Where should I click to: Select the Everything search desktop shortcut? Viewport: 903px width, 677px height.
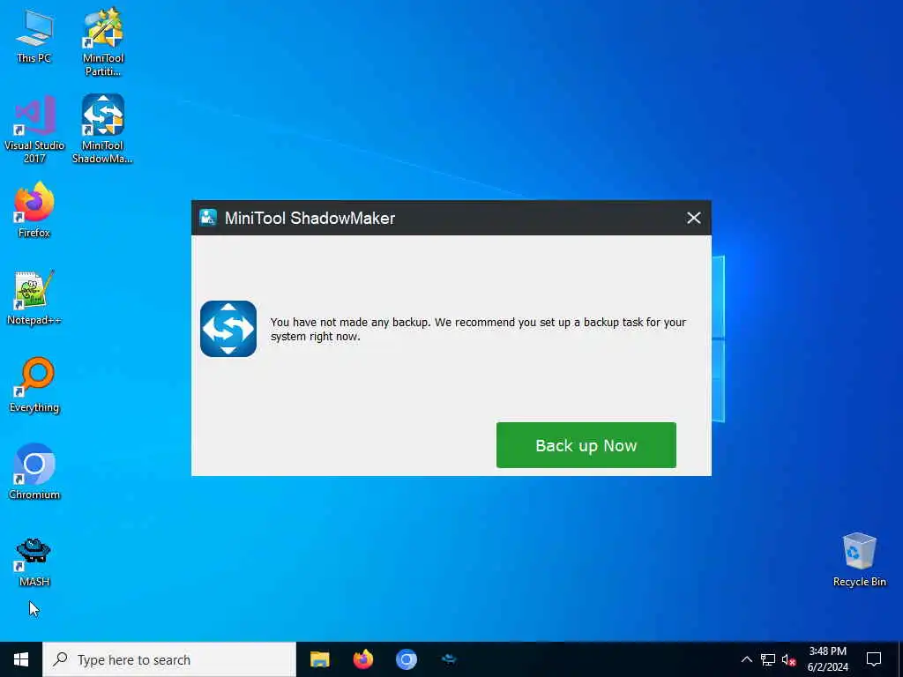pos(34,385)
